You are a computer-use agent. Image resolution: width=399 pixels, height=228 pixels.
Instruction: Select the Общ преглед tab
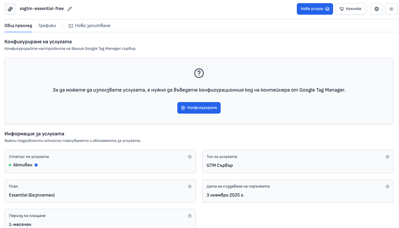(x=18, y=25)
